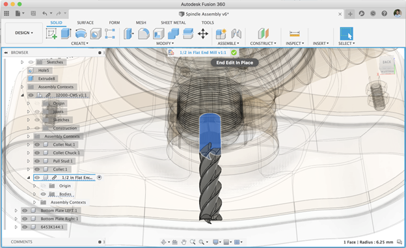Screen dimensions: 406x248
Task: Select the SOLID tab
Action: tap(56, 23)
